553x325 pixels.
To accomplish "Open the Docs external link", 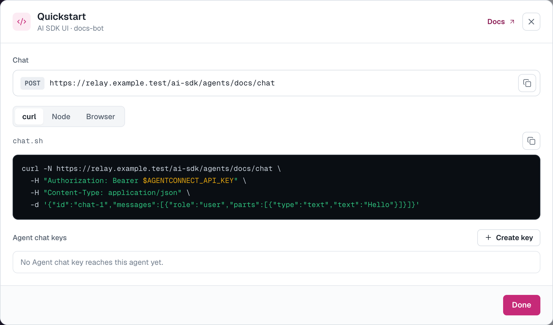I will (x=501, y=22).
